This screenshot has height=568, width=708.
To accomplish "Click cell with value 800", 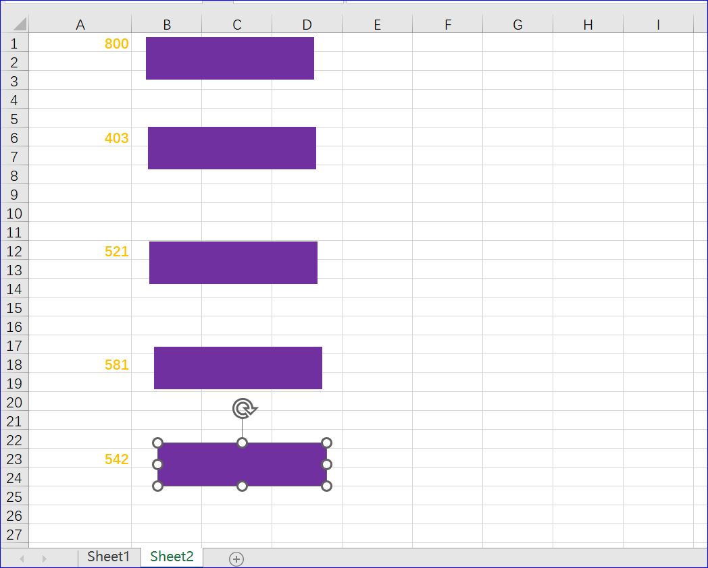I will 80,42.
